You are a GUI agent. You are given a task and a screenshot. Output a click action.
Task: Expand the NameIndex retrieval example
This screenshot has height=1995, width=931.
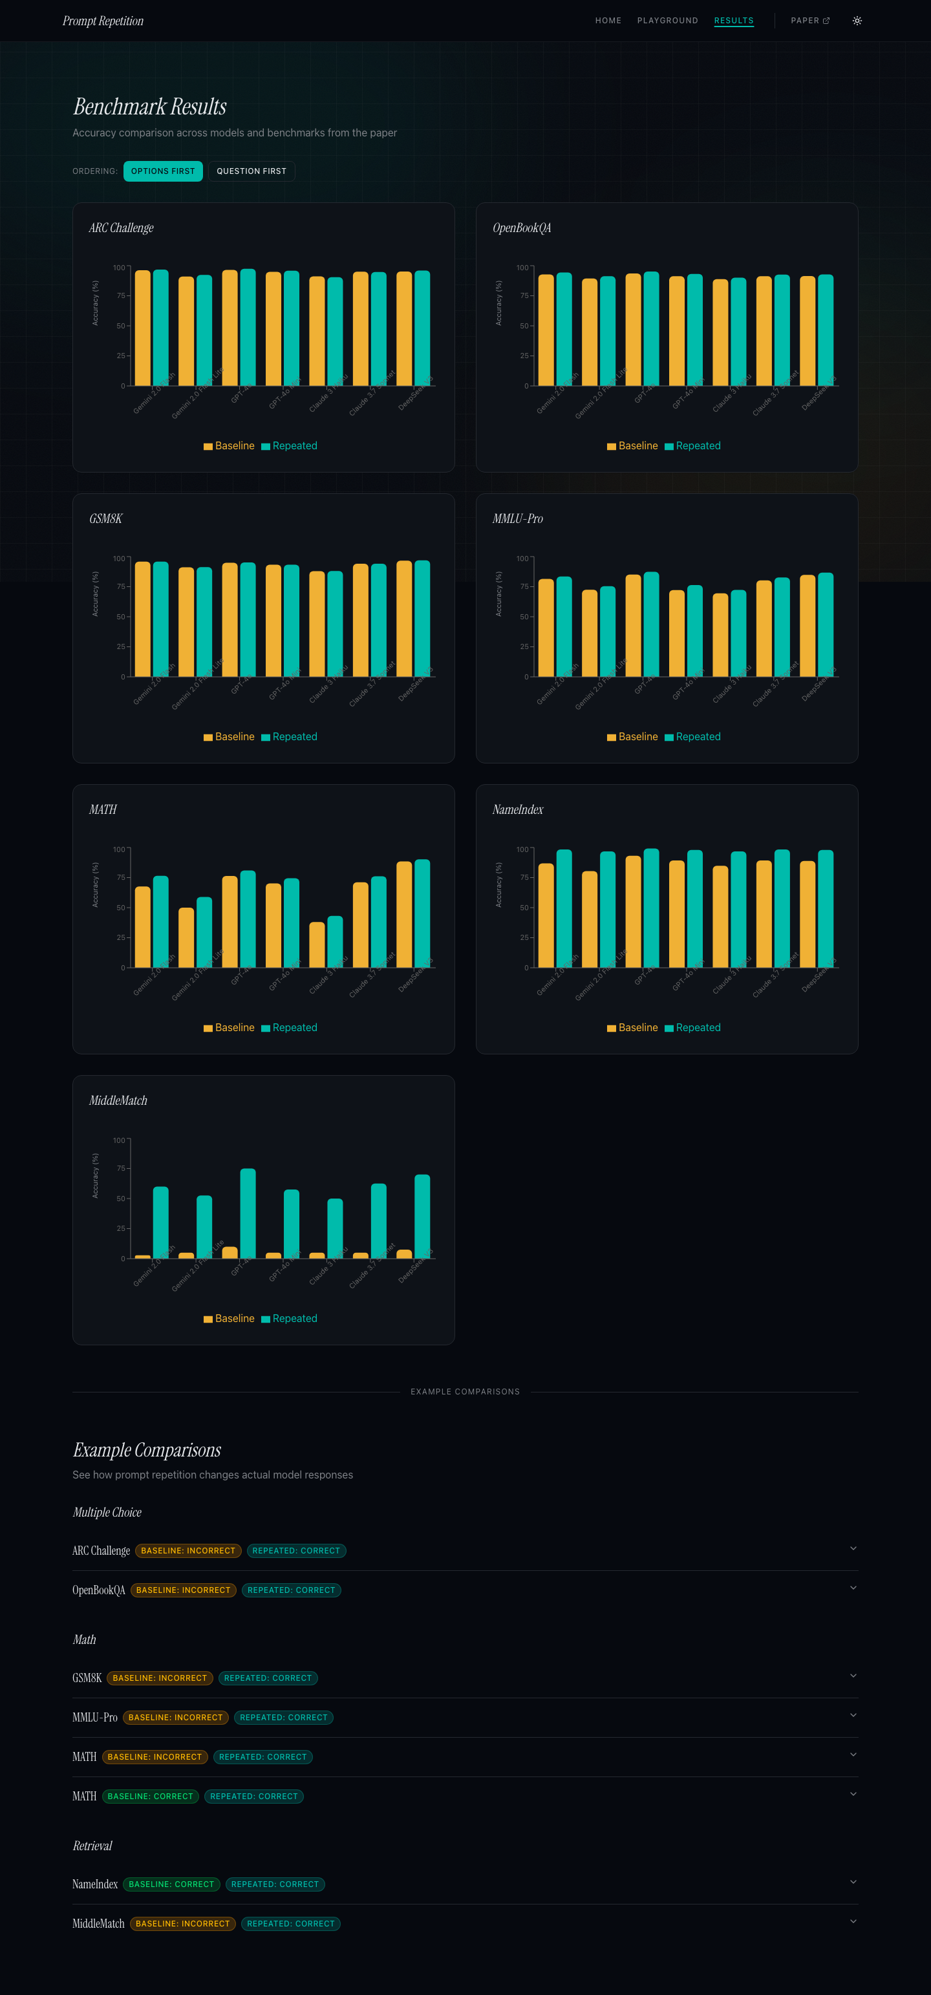853,1882
